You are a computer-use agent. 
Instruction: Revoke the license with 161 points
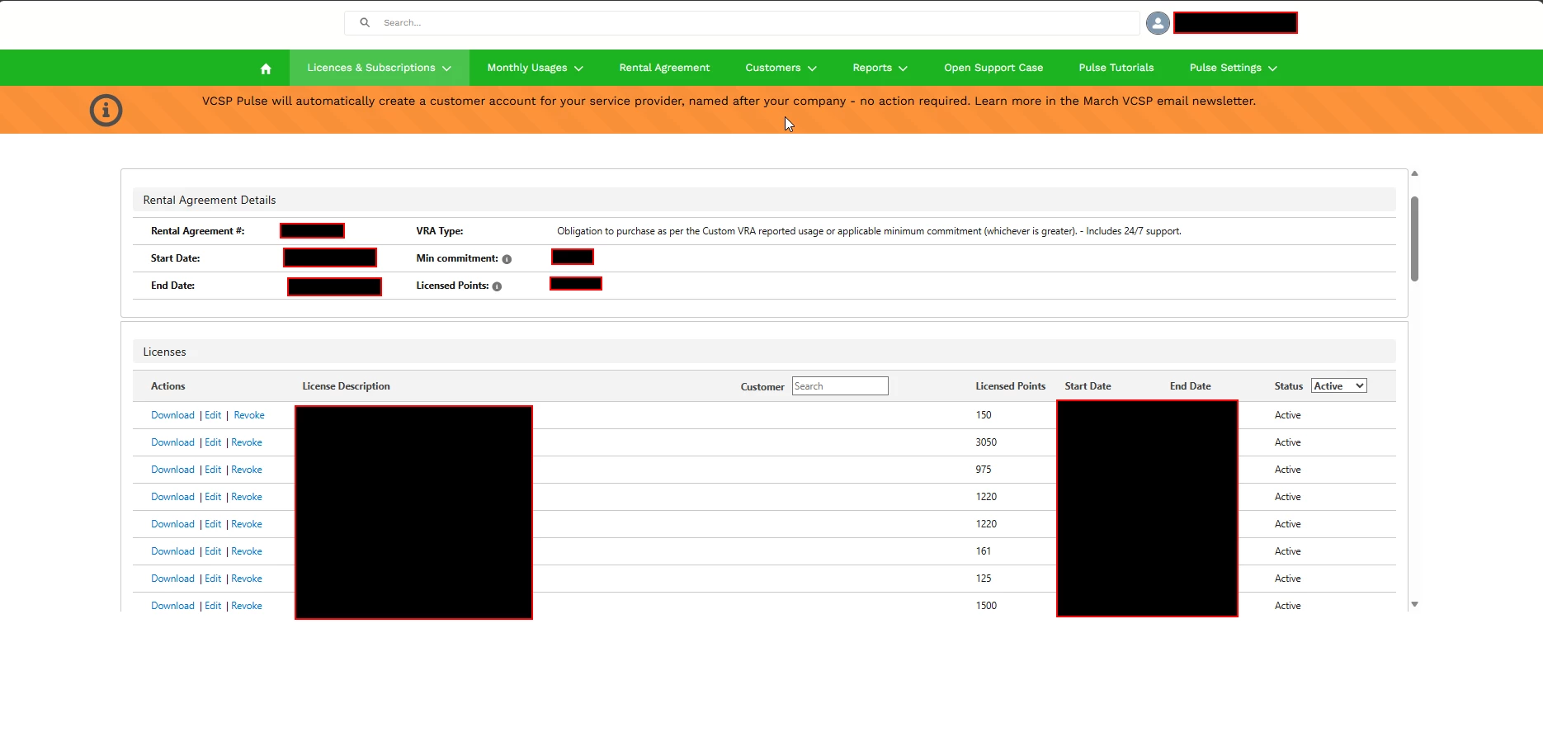247,551
